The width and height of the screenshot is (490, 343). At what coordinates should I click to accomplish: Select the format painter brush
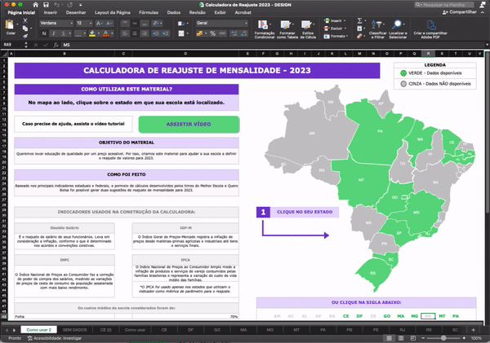25,36
